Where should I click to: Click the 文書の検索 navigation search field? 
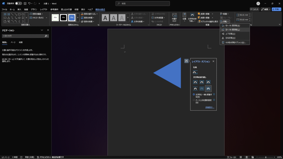[x=23, y=36]
